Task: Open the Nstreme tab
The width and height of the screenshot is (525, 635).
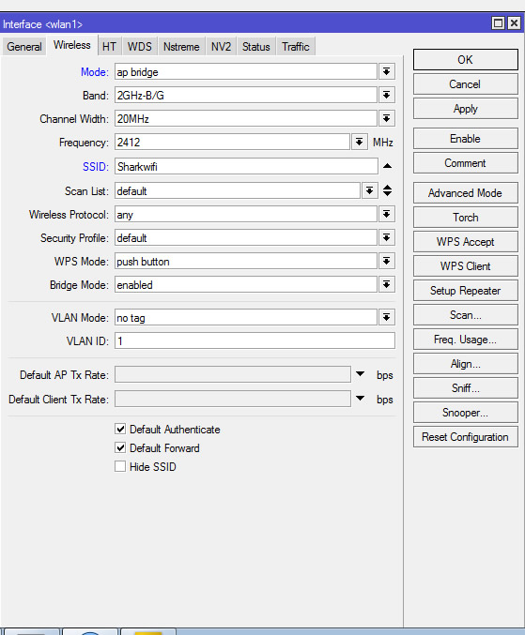Action: [181, 47]
